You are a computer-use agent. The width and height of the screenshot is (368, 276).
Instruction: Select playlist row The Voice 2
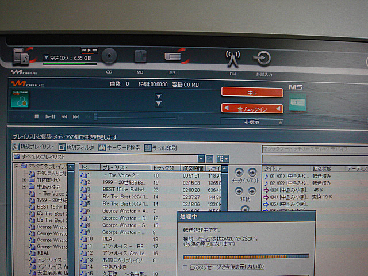150,175
